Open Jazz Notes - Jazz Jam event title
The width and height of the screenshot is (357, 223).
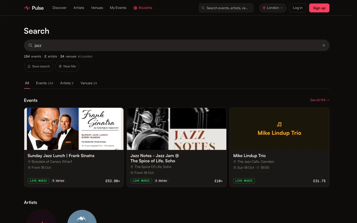[x=155, y=158]
